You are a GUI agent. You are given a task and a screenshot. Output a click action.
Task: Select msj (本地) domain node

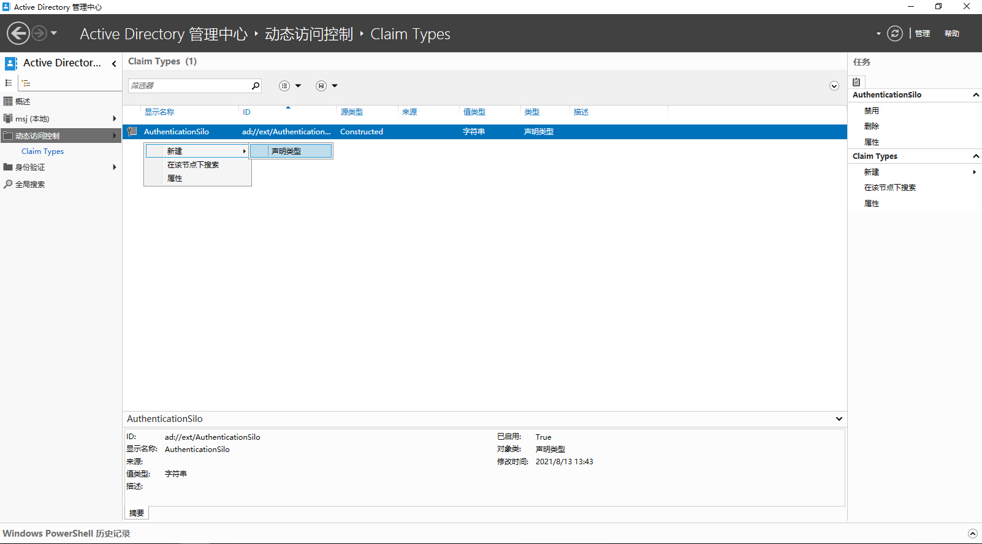(32, 118)
